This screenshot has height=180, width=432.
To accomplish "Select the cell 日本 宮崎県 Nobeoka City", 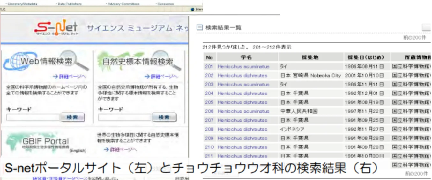I will pos(310,76).
